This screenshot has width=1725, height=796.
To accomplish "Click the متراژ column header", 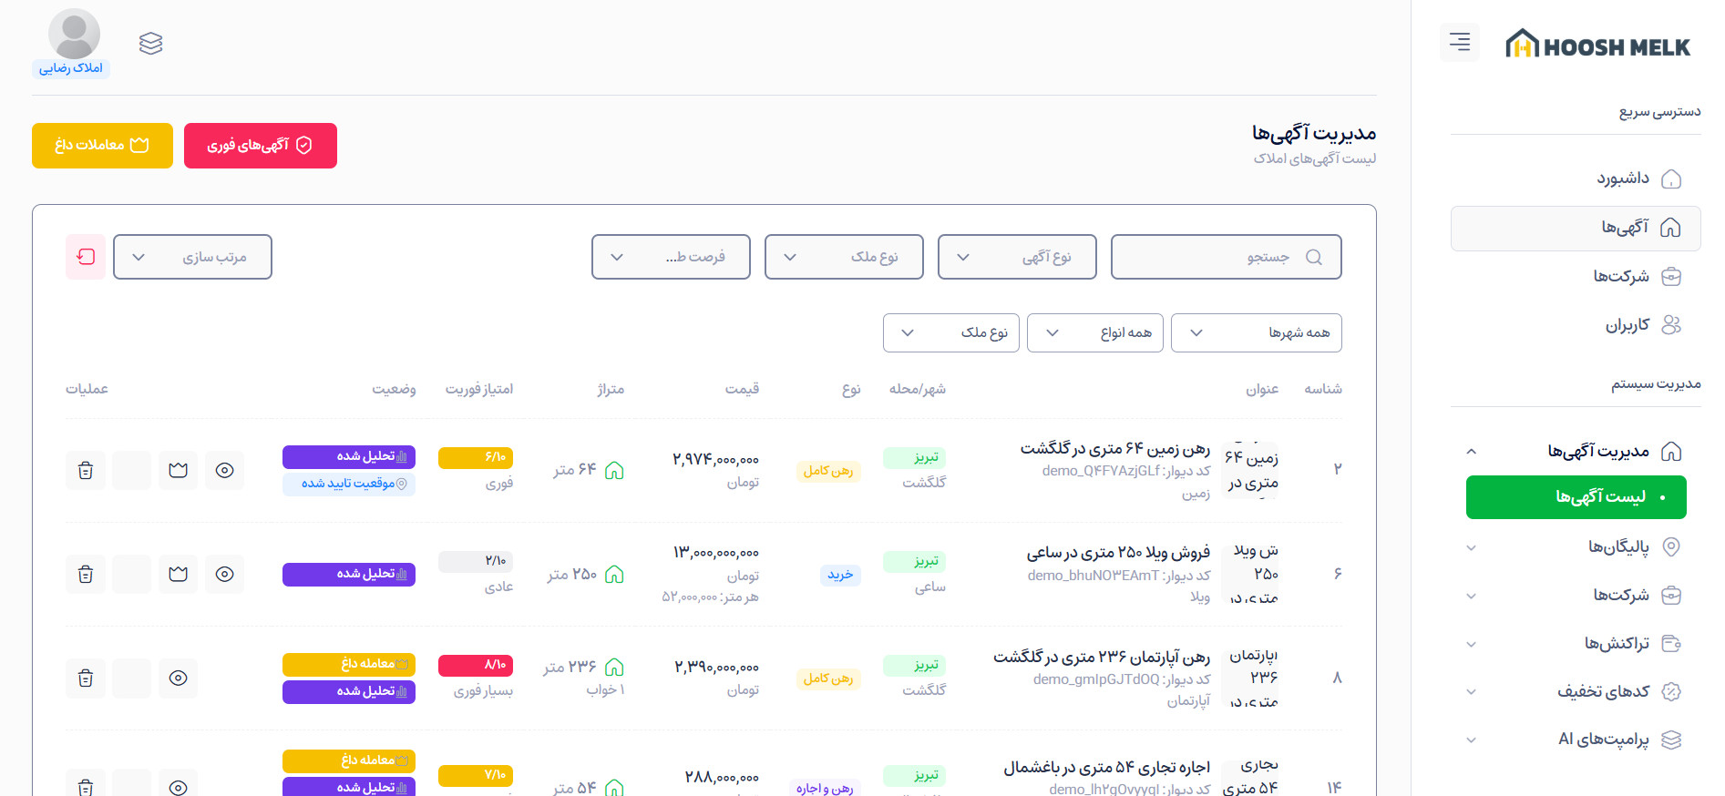I will 611,389.
